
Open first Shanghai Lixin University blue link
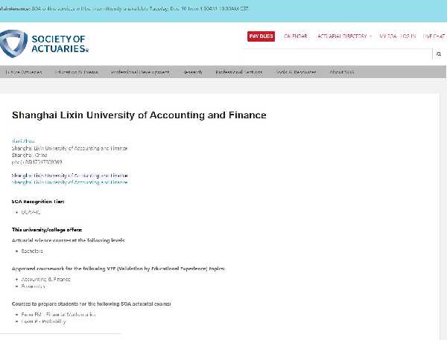[x=69, y=176]
